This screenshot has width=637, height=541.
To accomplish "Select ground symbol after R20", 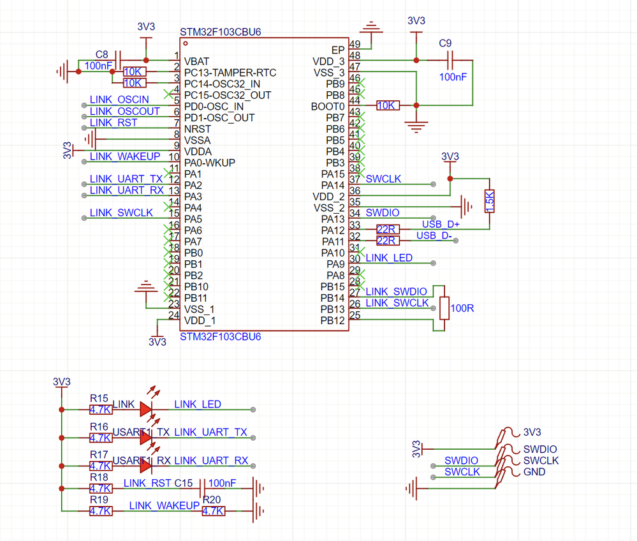I will [258, 511].
